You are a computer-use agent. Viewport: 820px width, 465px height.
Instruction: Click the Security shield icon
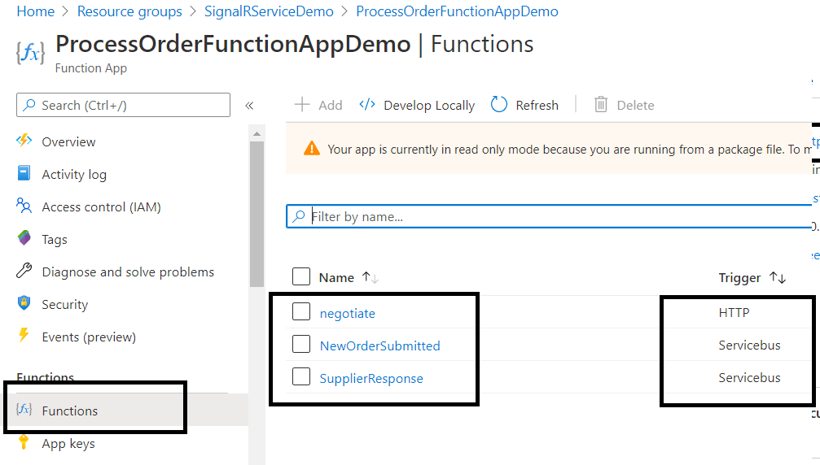24,303
